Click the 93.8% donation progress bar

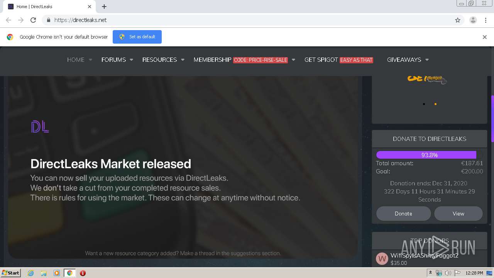(429, 155)
